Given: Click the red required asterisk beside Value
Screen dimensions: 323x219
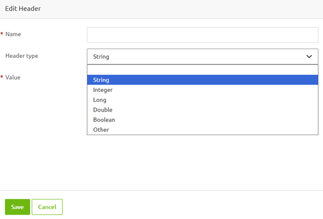Looking at the screenshot, I should point(2,78).
